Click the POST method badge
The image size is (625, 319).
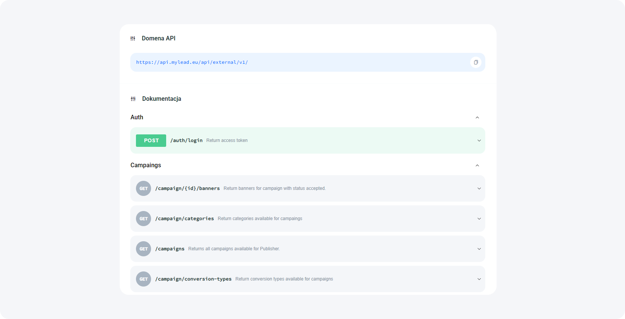[x=151, y=140]
